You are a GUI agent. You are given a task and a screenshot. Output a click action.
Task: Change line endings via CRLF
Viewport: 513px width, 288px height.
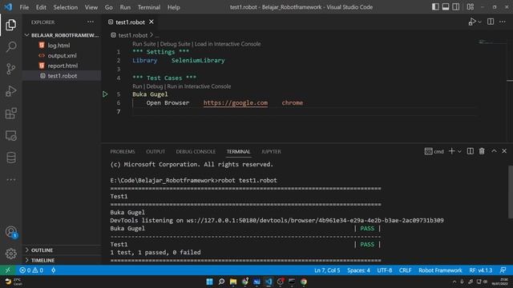point(405,270)
